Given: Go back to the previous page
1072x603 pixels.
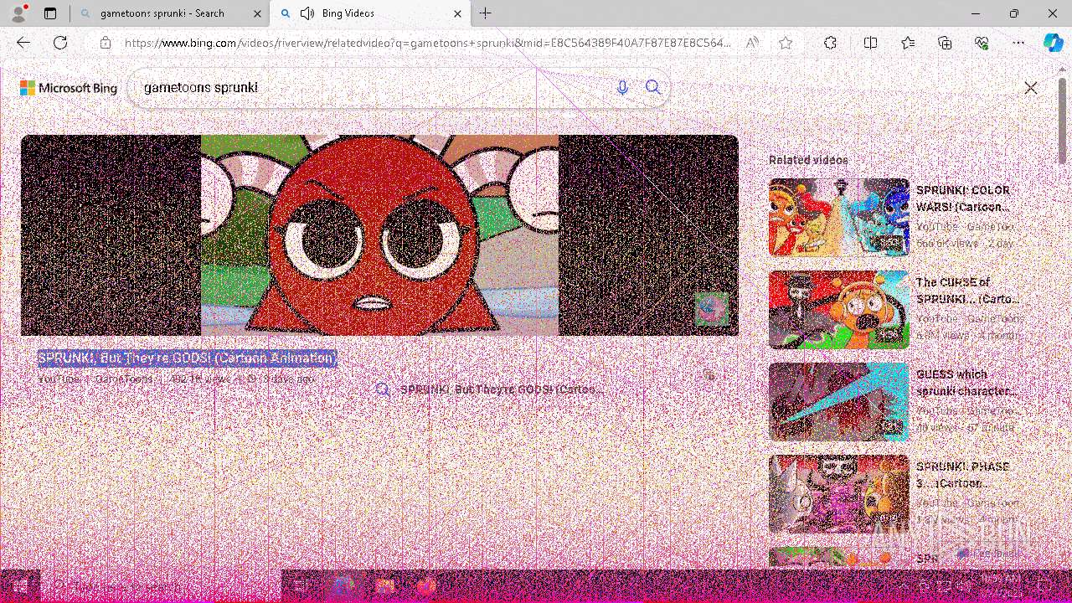Looking at the screenshot, I should click(x=23, y=43).
